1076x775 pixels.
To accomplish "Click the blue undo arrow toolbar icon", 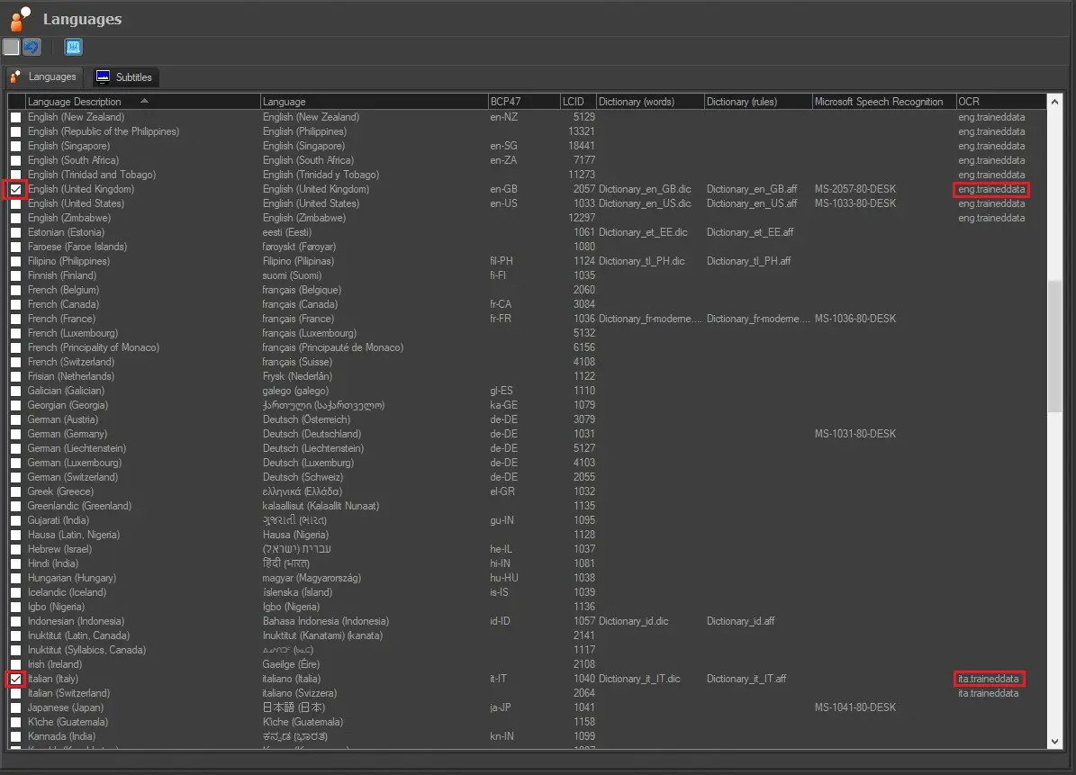I will point(32,47).
